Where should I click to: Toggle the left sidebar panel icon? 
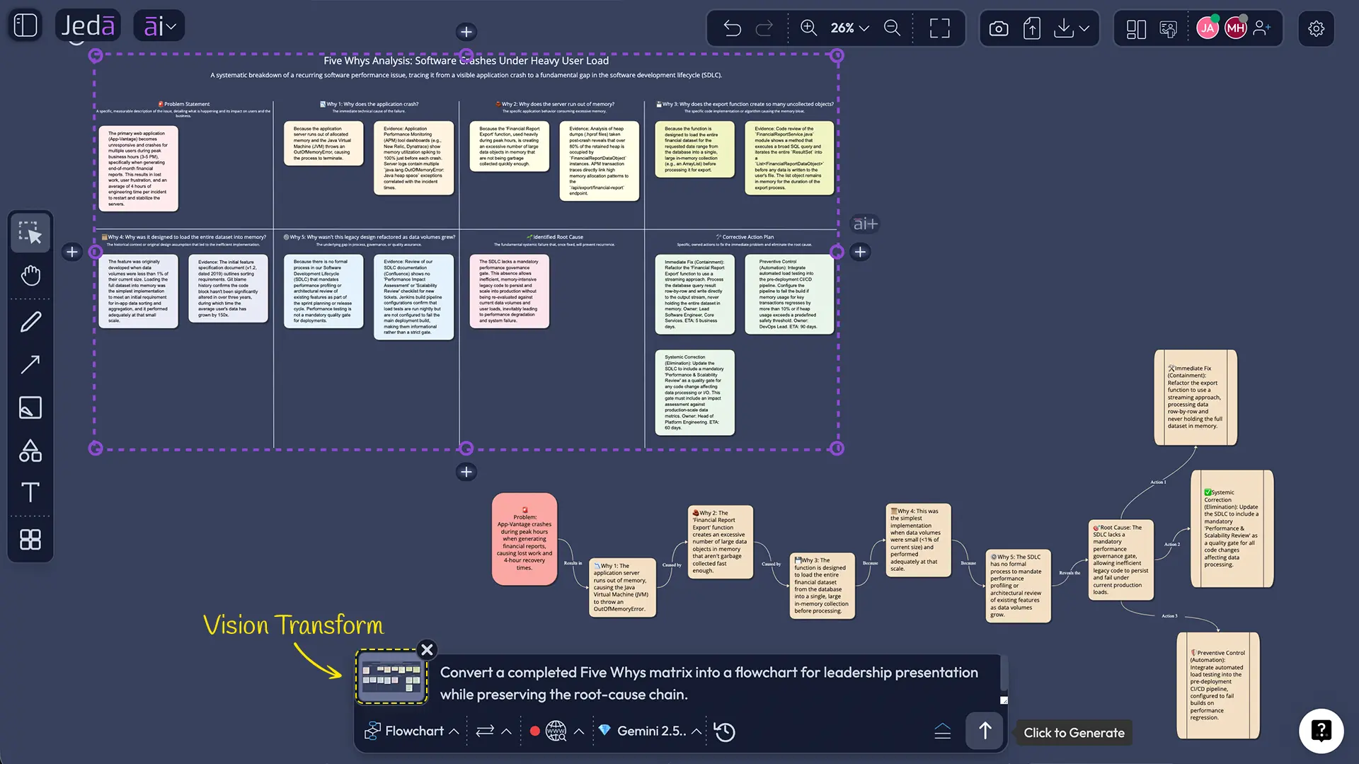pyautogui.click(x=25, y=26)
